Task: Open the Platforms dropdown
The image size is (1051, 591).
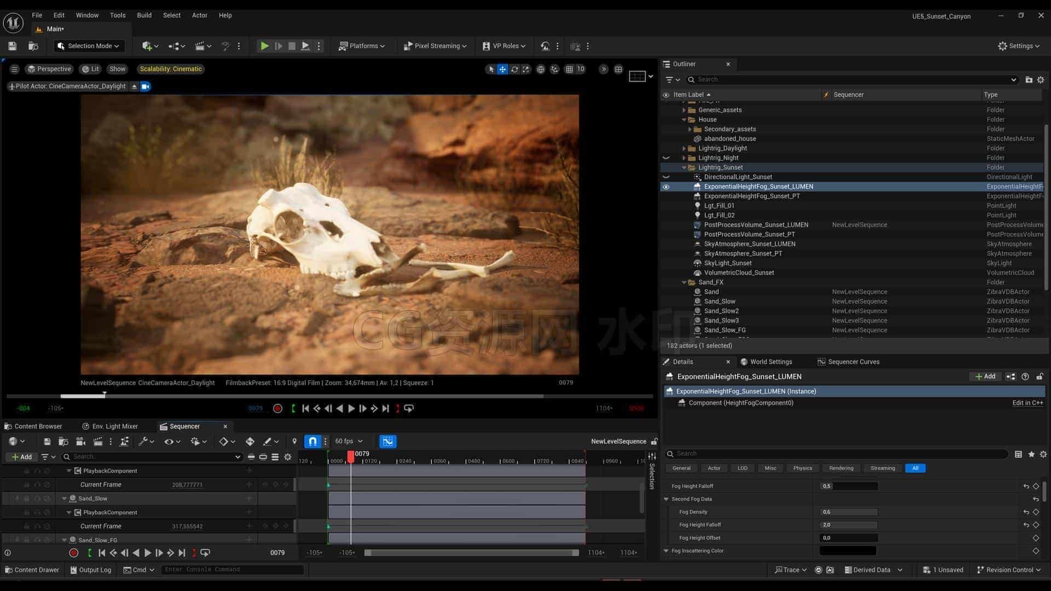Action: pyautogui.click(x=362, y=47)
